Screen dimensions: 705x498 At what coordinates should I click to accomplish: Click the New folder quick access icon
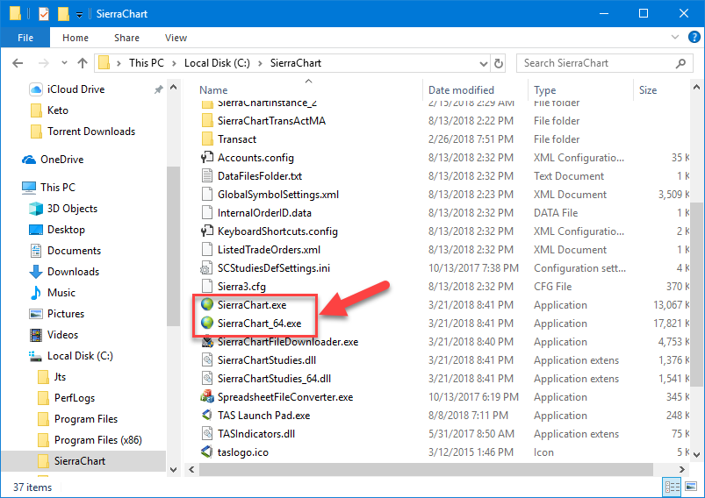(x=63, y=14)
